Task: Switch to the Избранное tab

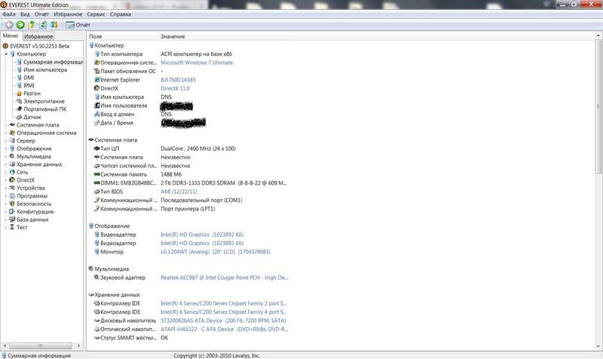Action: [x=38, y=36]
